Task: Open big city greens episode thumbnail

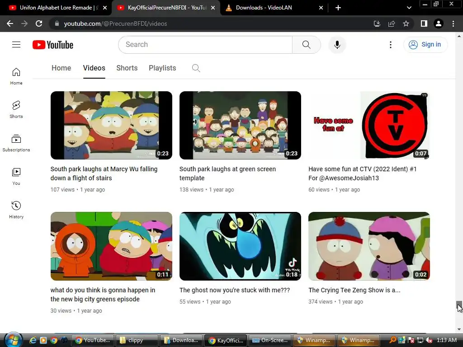Action: (111, 246)
